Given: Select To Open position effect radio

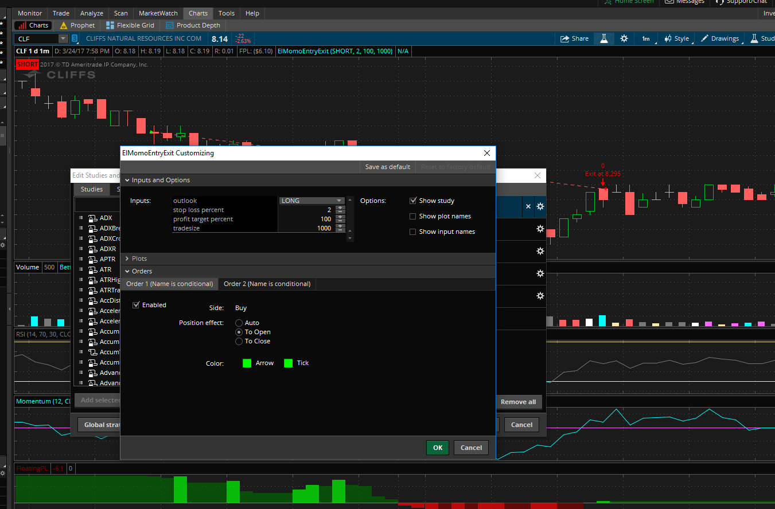Looking at the screenshot, I should coord(239,332).
